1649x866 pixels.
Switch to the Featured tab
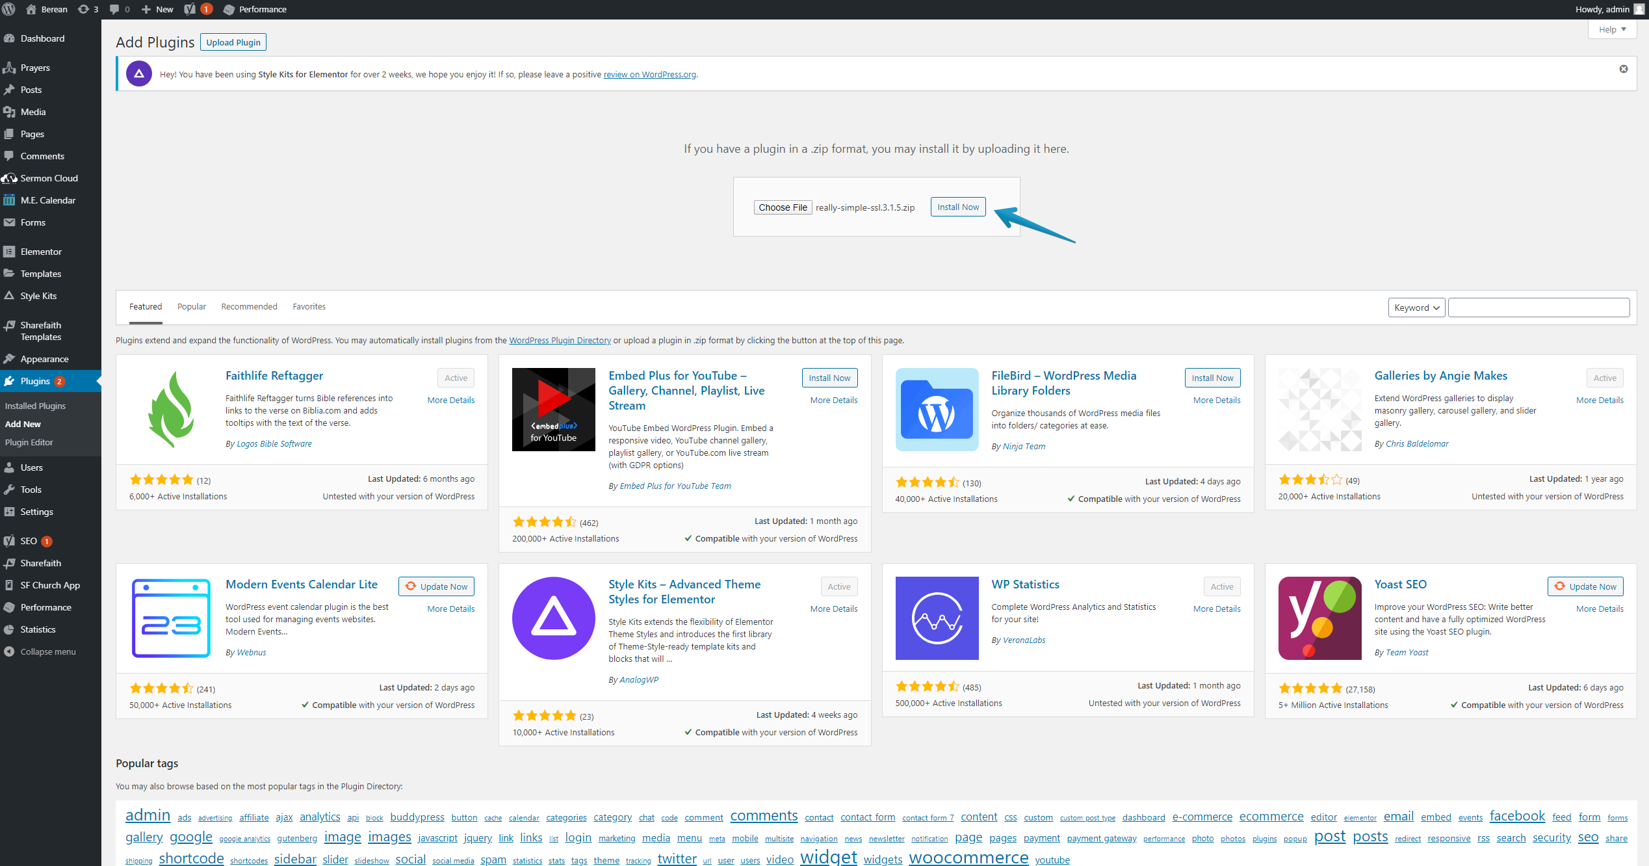(146, 307)
